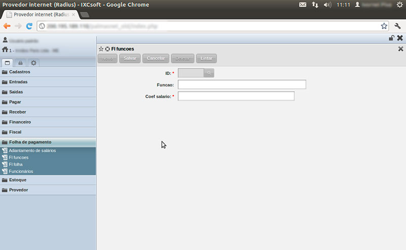The image size is (406, 250).
Task: Expand the Entradas menu folder
Action: [48, 82]
